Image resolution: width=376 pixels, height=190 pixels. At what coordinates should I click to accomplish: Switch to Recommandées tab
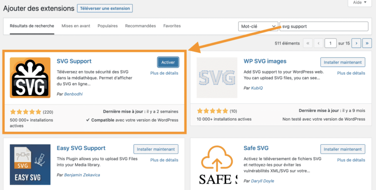[x=141, y=26]
